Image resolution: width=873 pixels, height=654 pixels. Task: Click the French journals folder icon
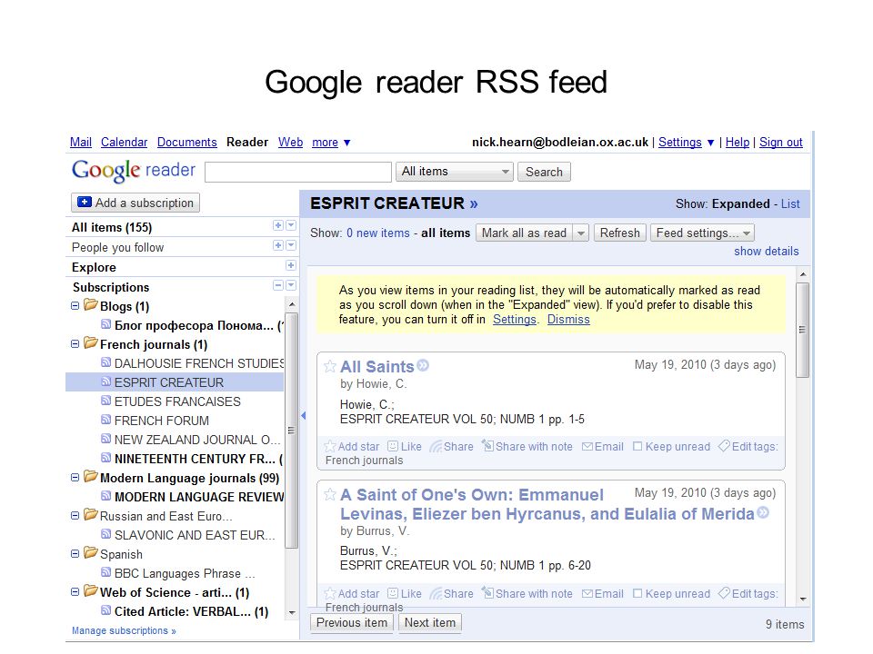coord(91,343)
